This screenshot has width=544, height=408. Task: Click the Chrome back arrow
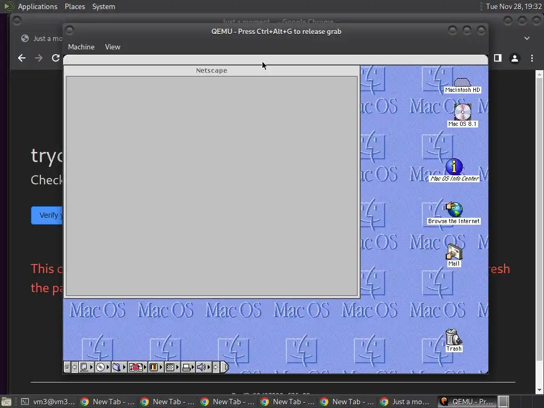22,58
